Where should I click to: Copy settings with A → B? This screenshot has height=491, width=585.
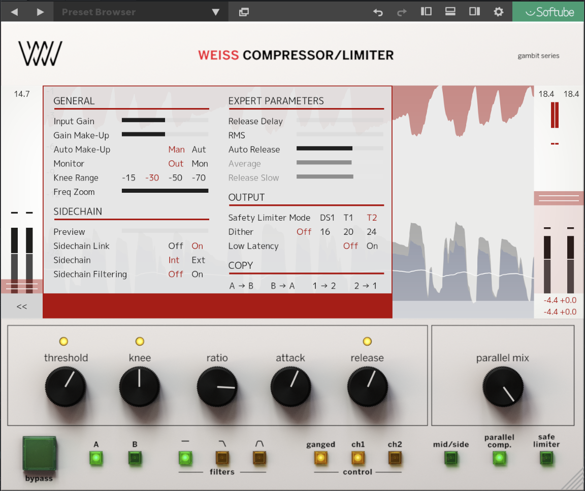pos(241,286)
